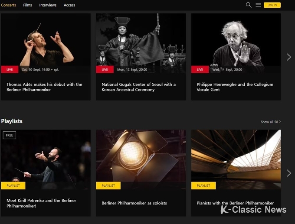This screenshot has height=224, width=295.
Task: Select the Concerts tab
Action: click(9, 5)
